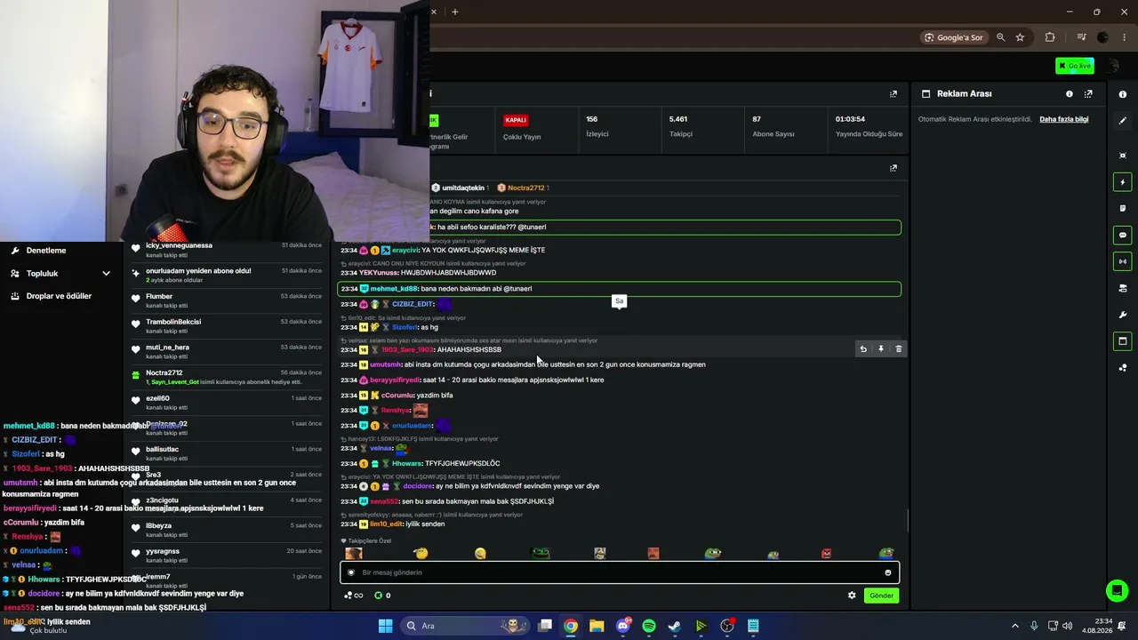Pop out the stream stats panel
The height and width of the screenshot is (640, 1138).
click(894, 94)
